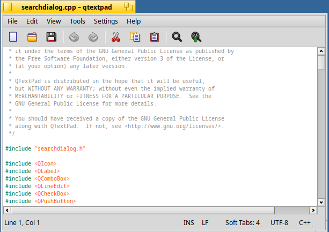Click the horizontal scrollbar thumb

point(143,210)
